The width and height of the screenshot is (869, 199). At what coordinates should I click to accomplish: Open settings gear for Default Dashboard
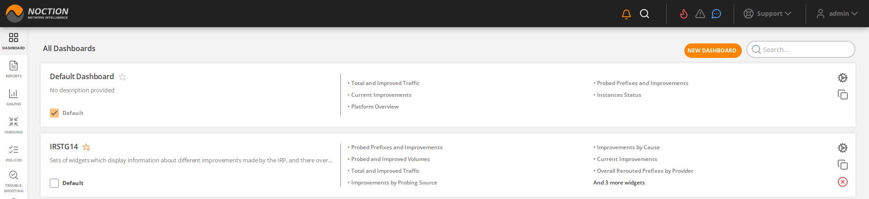842,78
